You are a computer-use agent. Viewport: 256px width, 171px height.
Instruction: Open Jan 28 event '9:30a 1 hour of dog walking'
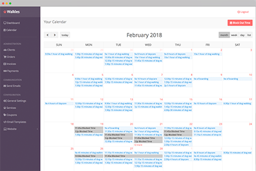click(59, 54)
